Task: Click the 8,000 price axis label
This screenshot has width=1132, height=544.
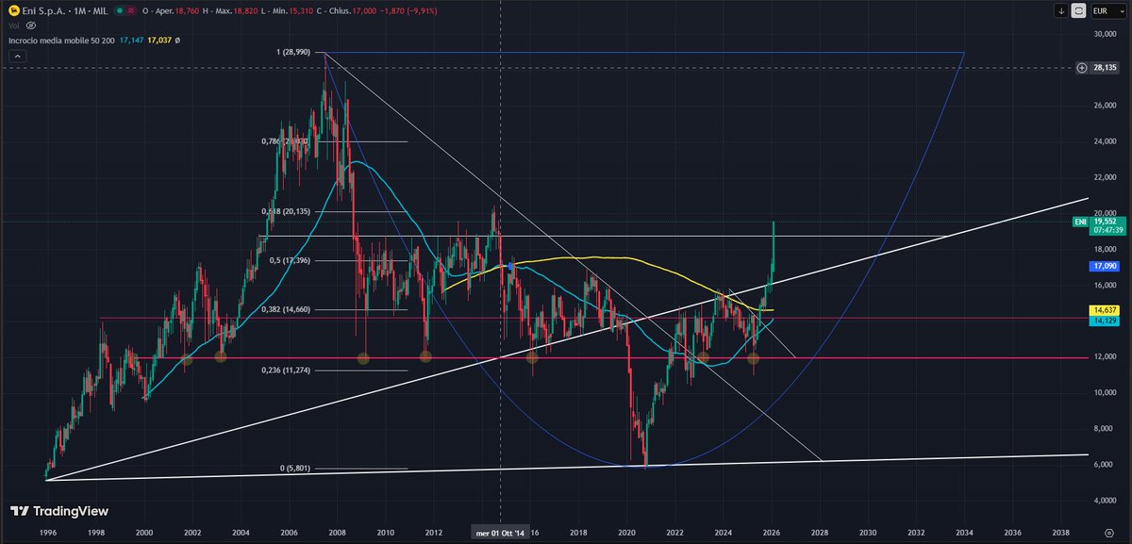Action: [x=1105, y=428]
